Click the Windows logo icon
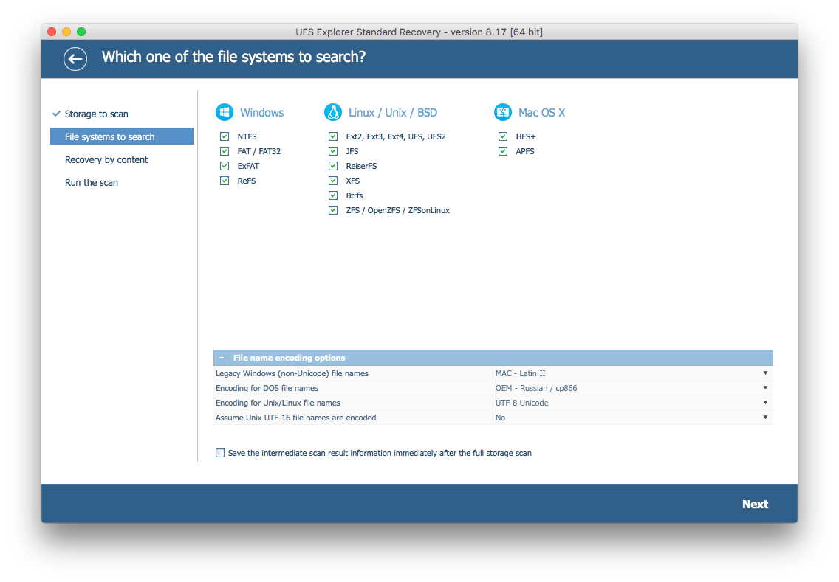The height and width of the screenshot is (582, 839). click(225, 112)
